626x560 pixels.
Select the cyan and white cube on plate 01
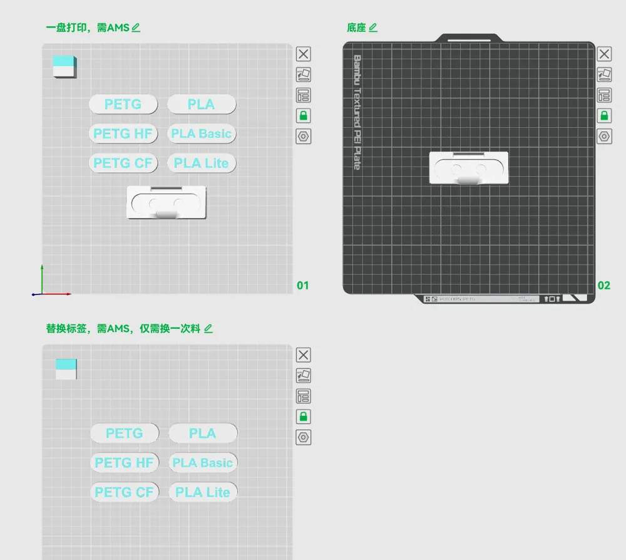[x=64, y=66]
